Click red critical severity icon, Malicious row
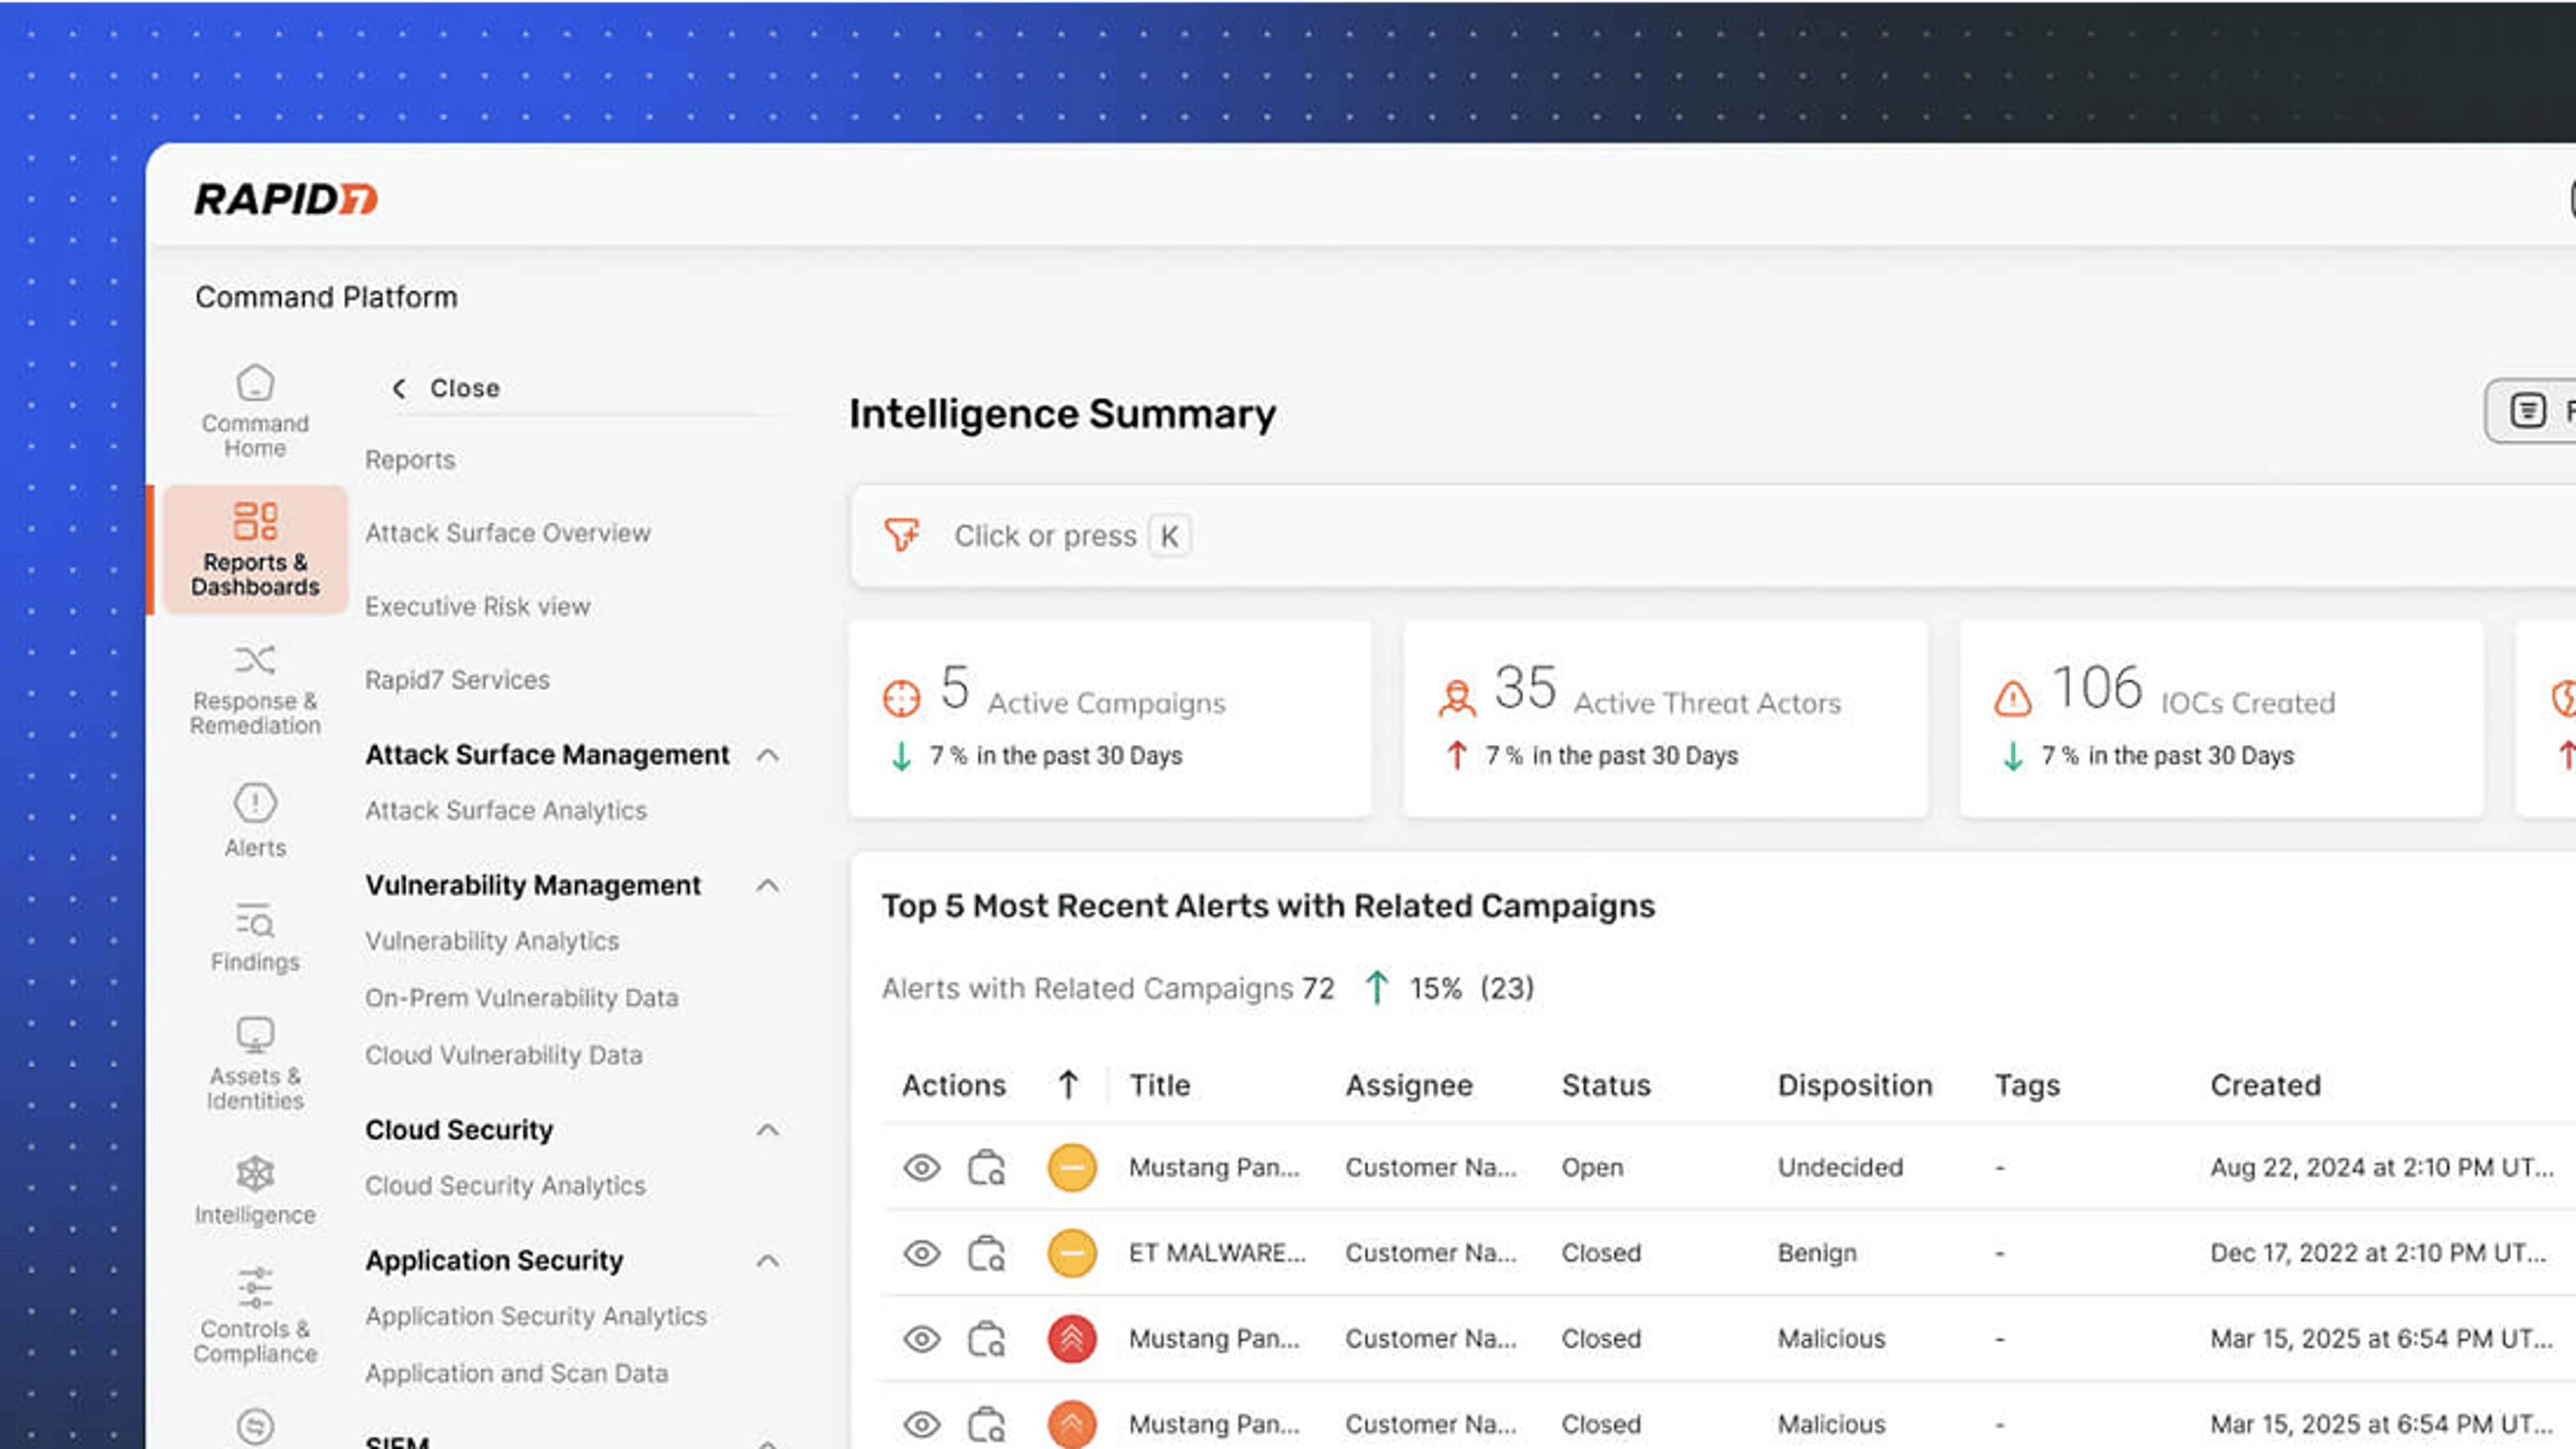 click(1071, 1338)
